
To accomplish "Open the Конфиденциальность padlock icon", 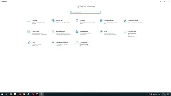I will (x=53, y=43).
